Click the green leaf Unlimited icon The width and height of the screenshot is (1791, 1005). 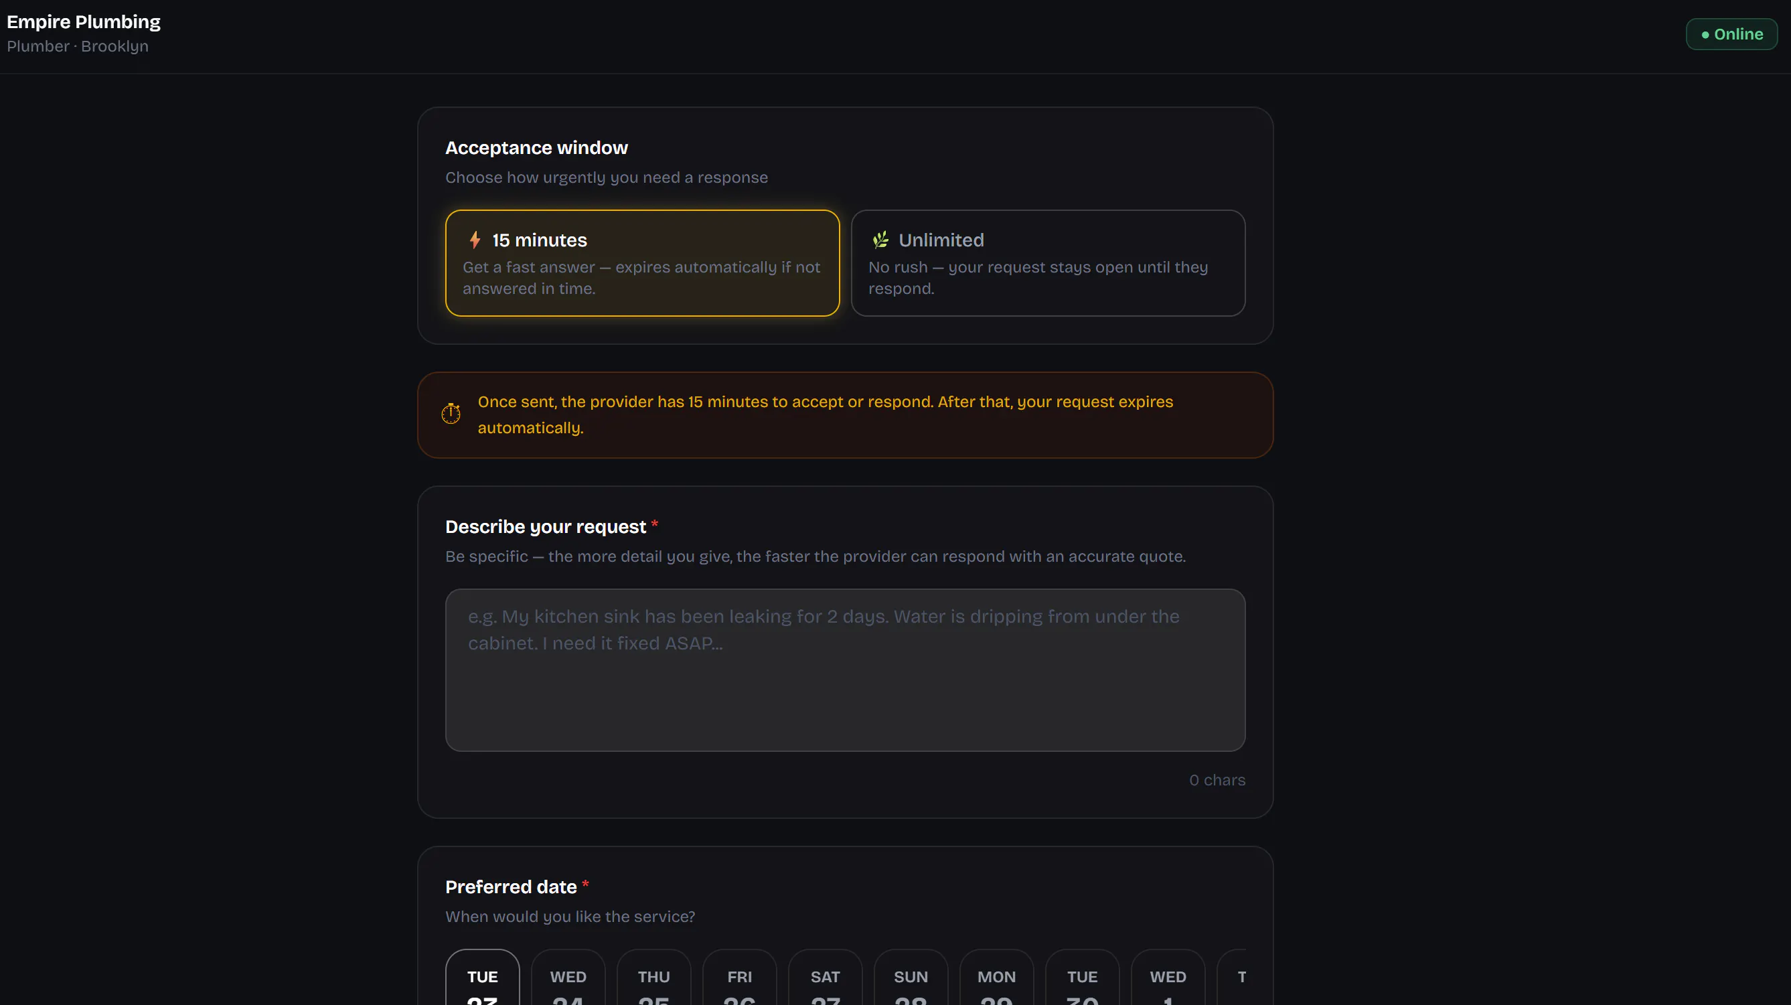[880, 240]
